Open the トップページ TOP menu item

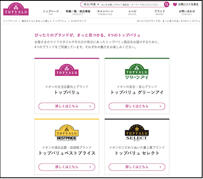pyautogui.click(x=51, y=13)
